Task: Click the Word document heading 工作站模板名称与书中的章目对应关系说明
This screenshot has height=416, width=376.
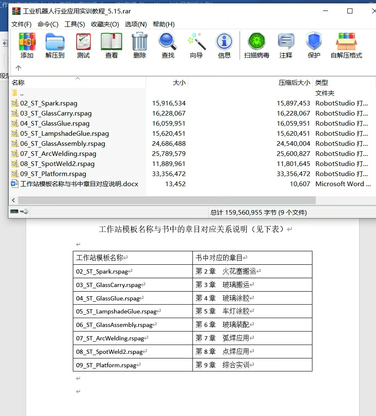Action: 173,229
